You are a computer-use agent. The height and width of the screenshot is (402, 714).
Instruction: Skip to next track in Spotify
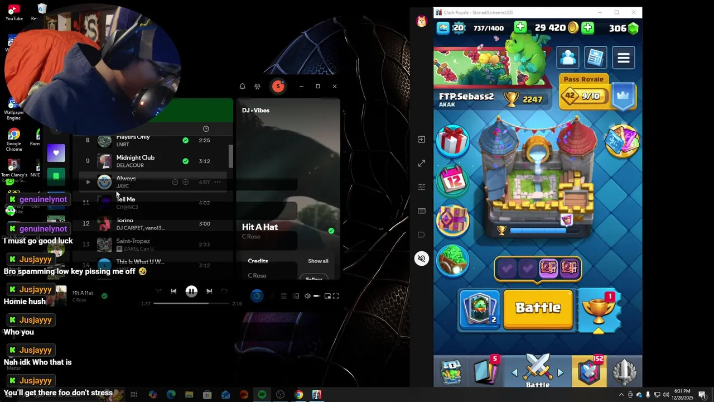click(x=209, y=291)
